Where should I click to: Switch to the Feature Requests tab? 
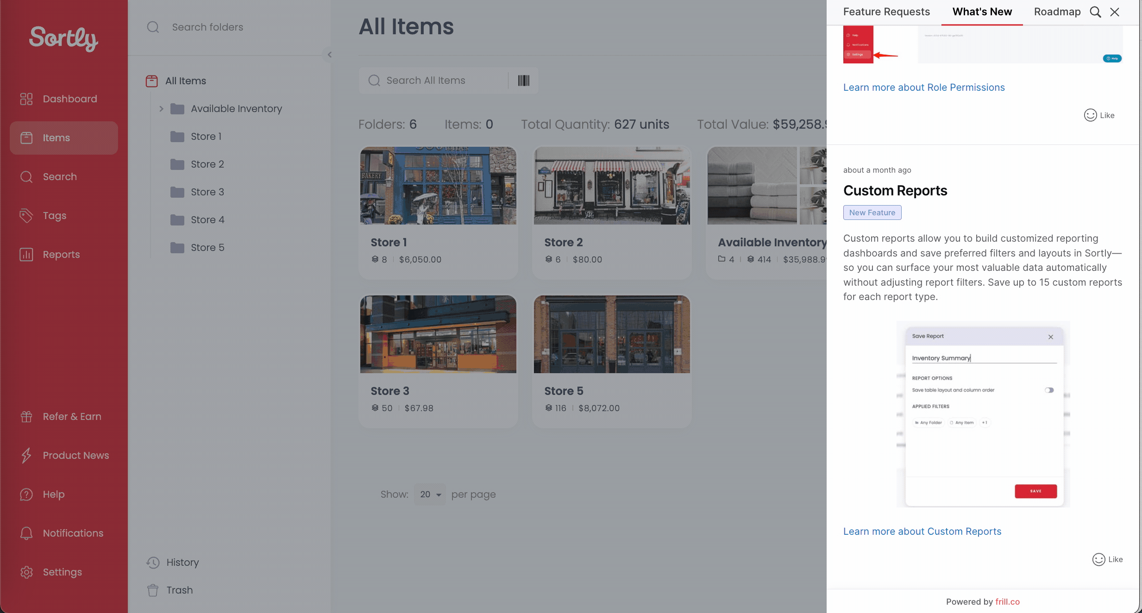(886, 12)
